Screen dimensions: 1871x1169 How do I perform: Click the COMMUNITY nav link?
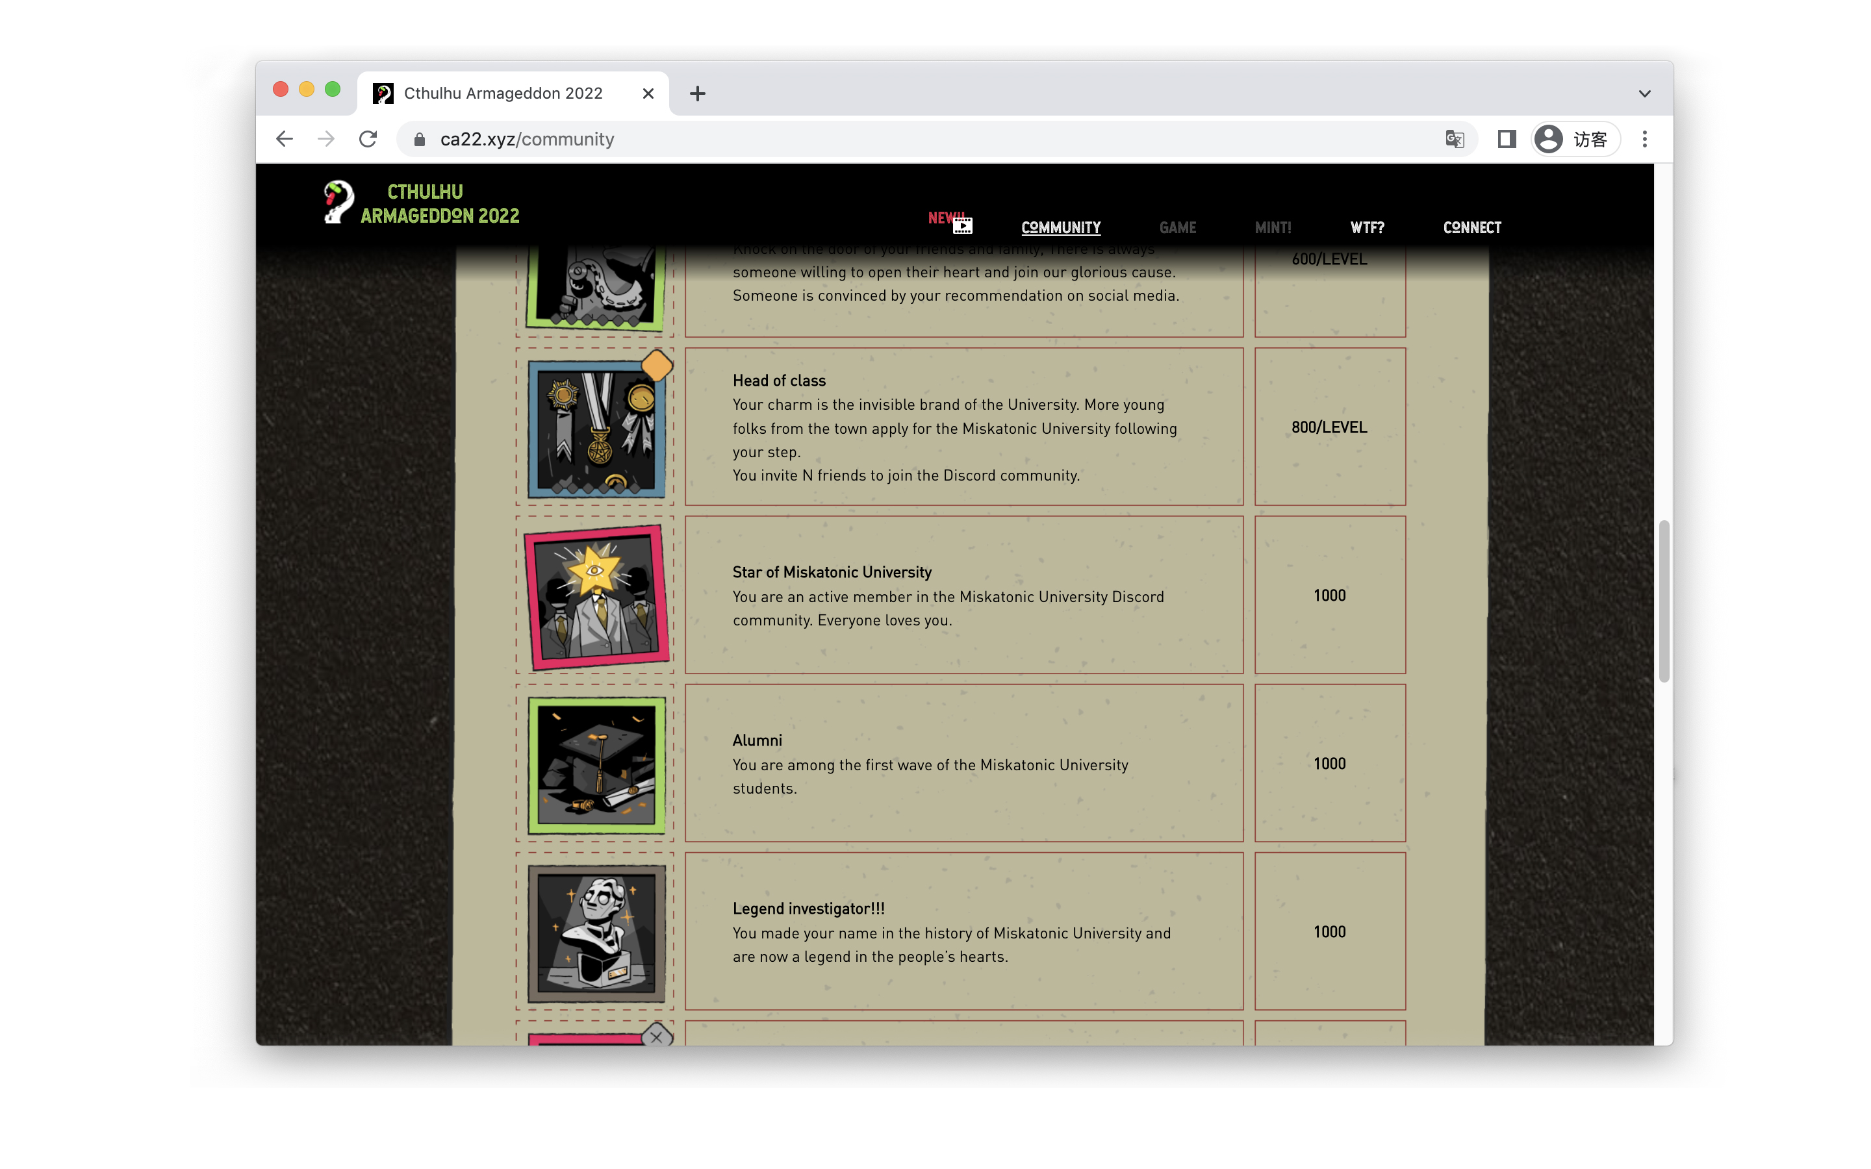(x=1061, y=227)
